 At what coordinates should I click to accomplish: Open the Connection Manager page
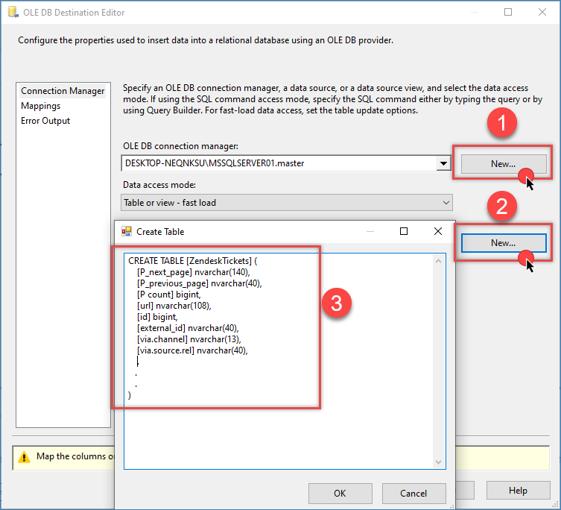pyautogui.click(x=63, y=91)
